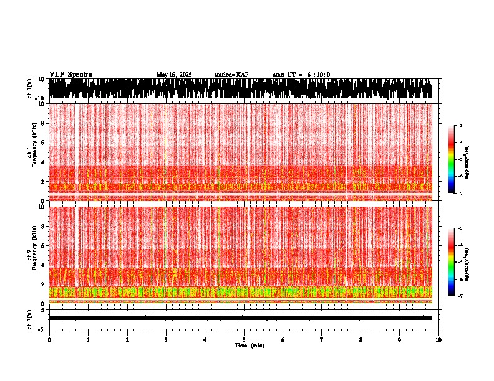
Task: Click the "ch.3(V)" waveform axis label
Action: (x=30, y=320)
